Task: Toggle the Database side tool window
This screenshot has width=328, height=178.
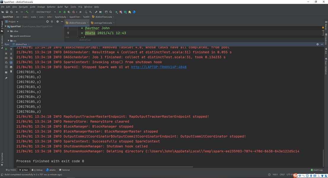Action: [x=326, y=39]
